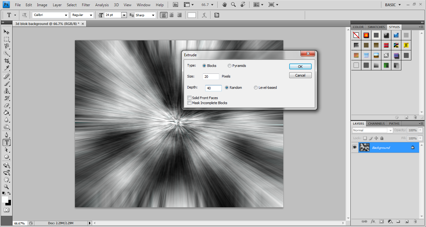Click the red style swatch
This screenshot has height=227, width=426.
pyautogui.click(x=386, y=45)
